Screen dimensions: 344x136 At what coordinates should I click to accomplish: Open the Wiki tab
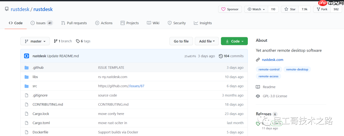153,23
